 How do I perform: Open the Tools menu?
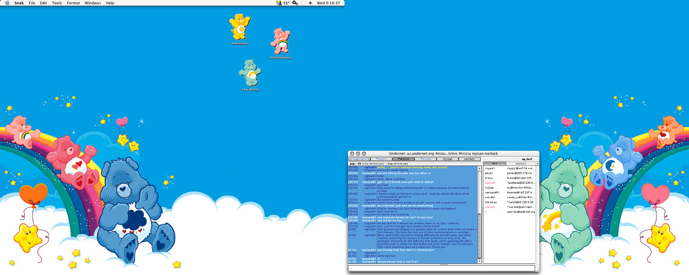pyautogui.click(x=57, y=3)
